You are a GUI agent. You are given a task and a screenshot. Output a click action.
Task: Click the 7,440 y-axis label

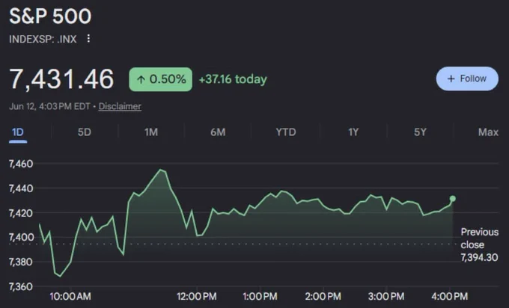point(21,188)
